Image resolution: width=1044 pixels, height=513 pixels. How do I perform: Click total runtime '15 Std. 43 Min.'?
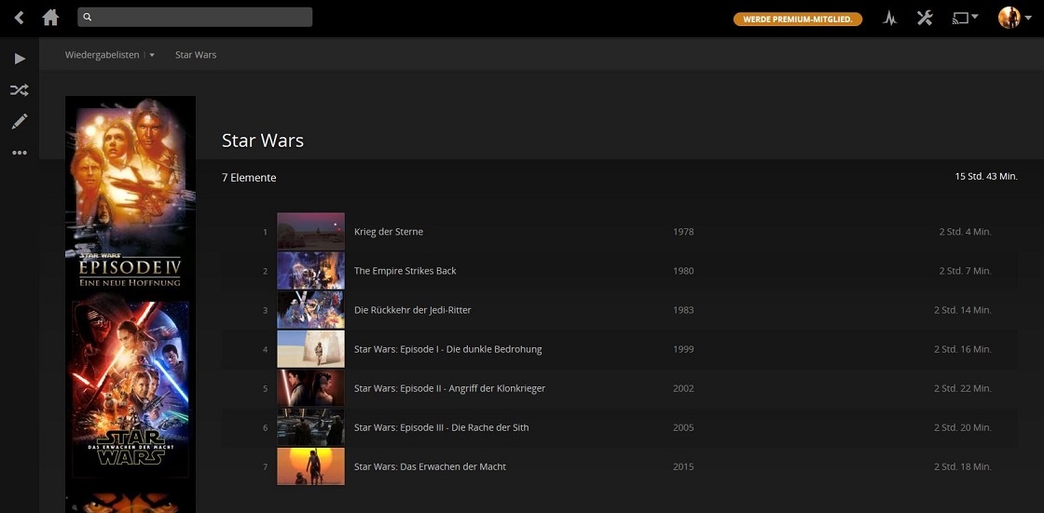pyautogui.click(x=986, y=176)
